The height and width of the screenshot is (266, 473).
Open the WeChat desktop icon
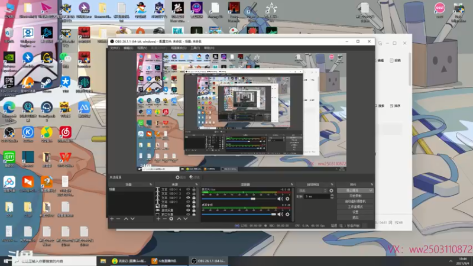tap(66, 60)
